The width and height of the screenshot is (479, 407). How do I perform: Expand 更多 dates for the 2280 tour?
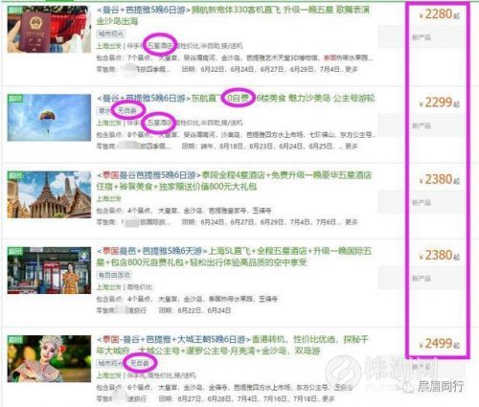[351, 69]
